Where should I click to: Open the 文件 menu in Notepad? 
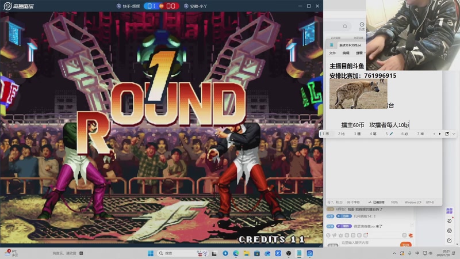point(332,53)
